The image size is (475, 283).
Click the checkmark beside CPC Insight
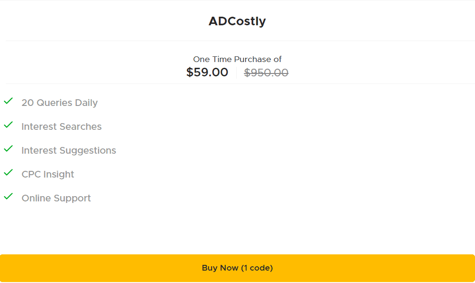click(x=8, y=173)
